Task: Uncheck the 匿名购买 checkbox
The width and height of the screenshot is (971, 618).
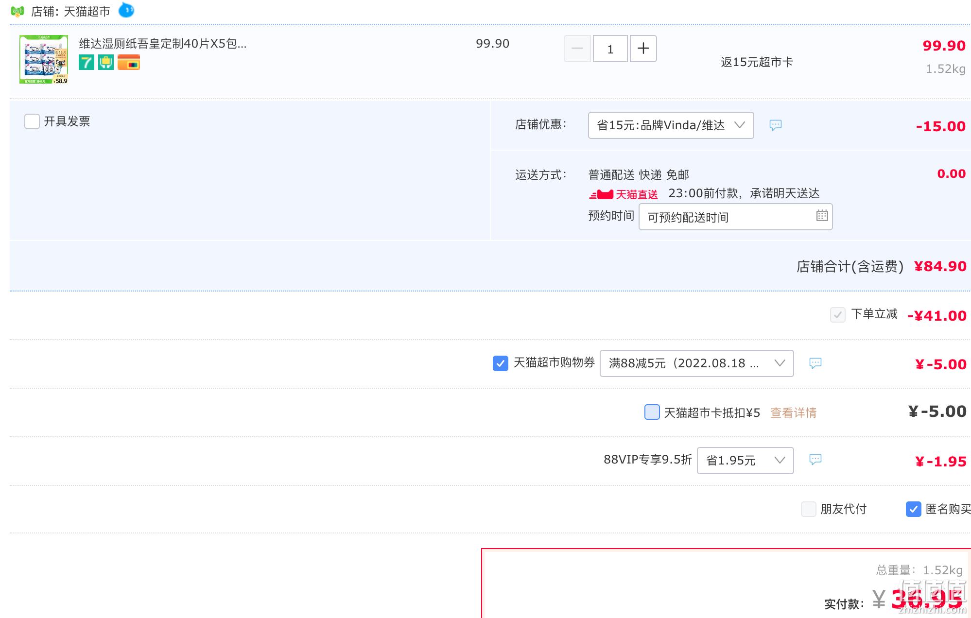Action: click(x=914, y=509)
